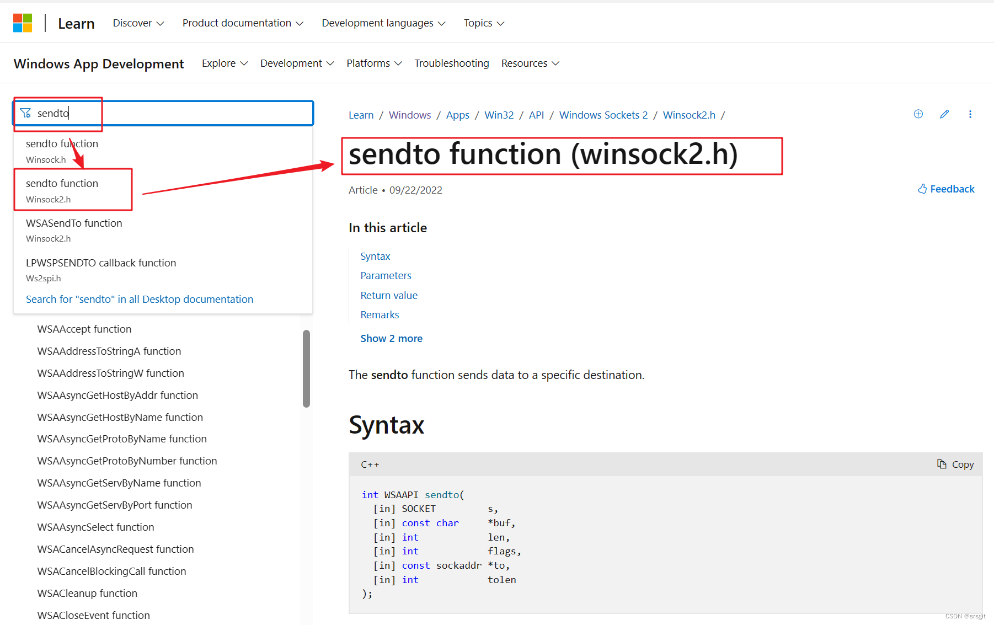The height and width of the screenshot is (625, 994).
Task: Go to Windows breadcrumb
Action: 410,115
